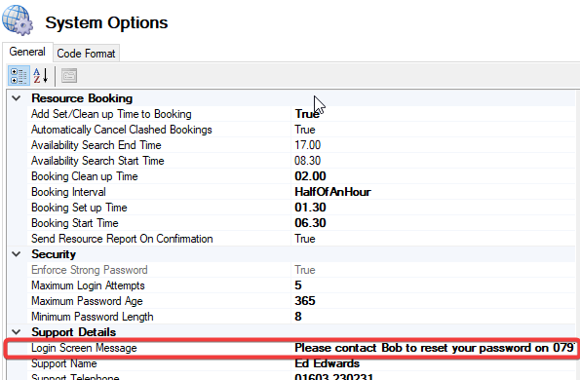Click the System Options globe gear icon
The width and height of the screenshot is (580, 380).
[x=18, y=21]
